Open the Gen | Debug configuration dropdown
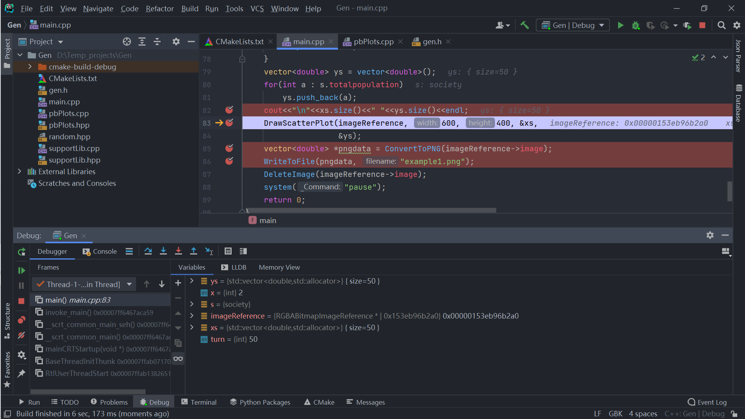Screen dimensions: 745x419 pyautogui.click(x=572, y=25)
